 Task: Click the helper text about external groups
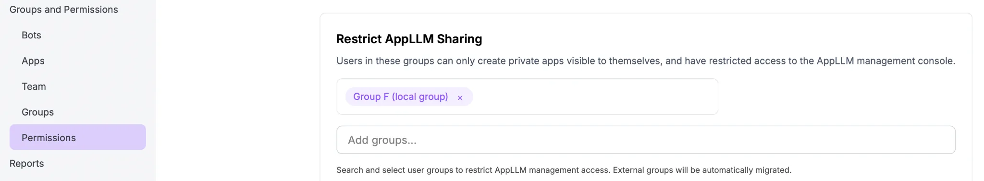564,170
